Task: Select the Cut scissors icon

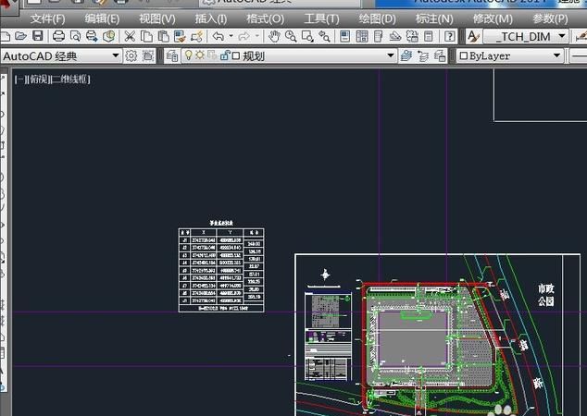Action: [x=131, y=36]
